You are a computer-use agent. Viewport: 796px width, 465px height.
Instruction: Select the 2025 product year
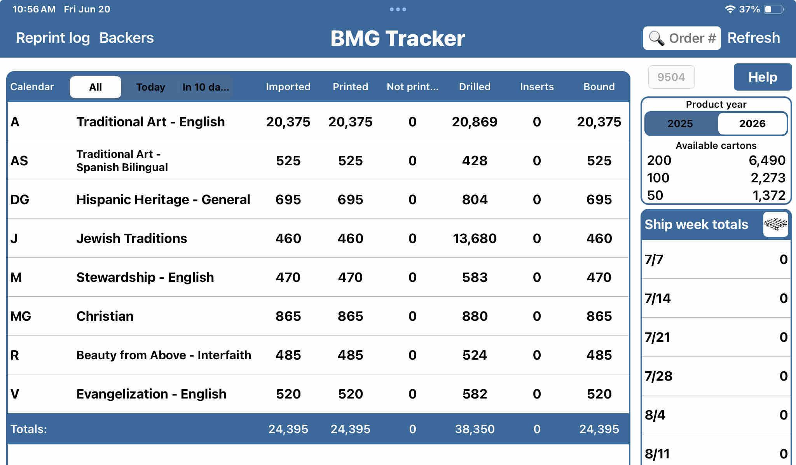pos(680,124)
